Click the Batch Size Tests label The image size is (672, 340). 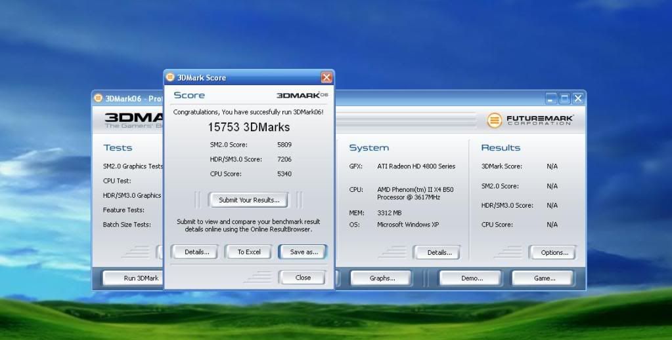(127, 225)
